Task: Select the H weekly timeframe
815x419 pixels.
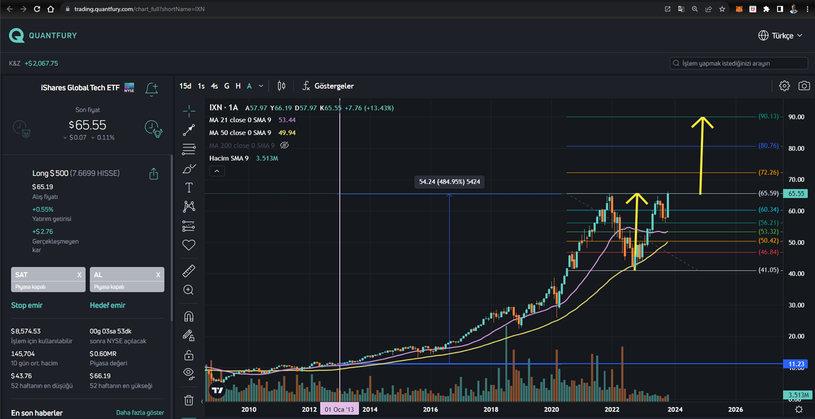Action: tap(238, 86)
